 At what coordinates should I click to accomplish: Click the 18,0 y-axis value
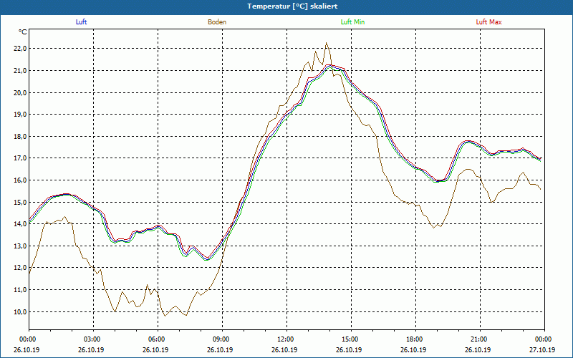[20, 136]
